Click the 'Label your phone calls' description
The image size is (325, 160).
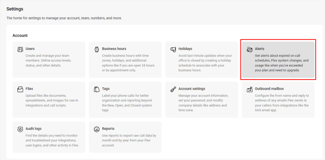pyautogui.click(x=127, y=103)
